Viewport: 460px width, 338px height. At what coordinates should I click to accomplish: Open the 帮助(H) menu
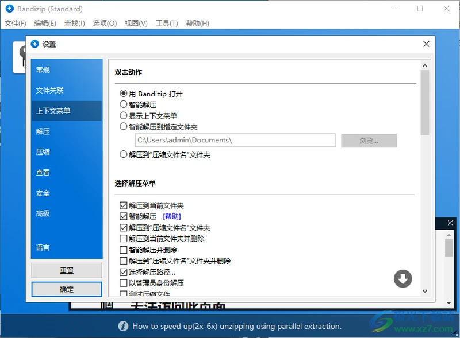click(x=197, y=23)
